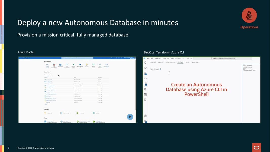
Task: Select the first powershell terminal instance
Action: (248, 65)
